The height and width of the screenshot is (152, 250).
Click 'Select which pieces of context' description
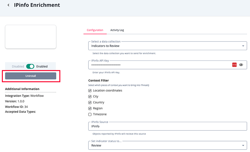click(x=119, y=85)
